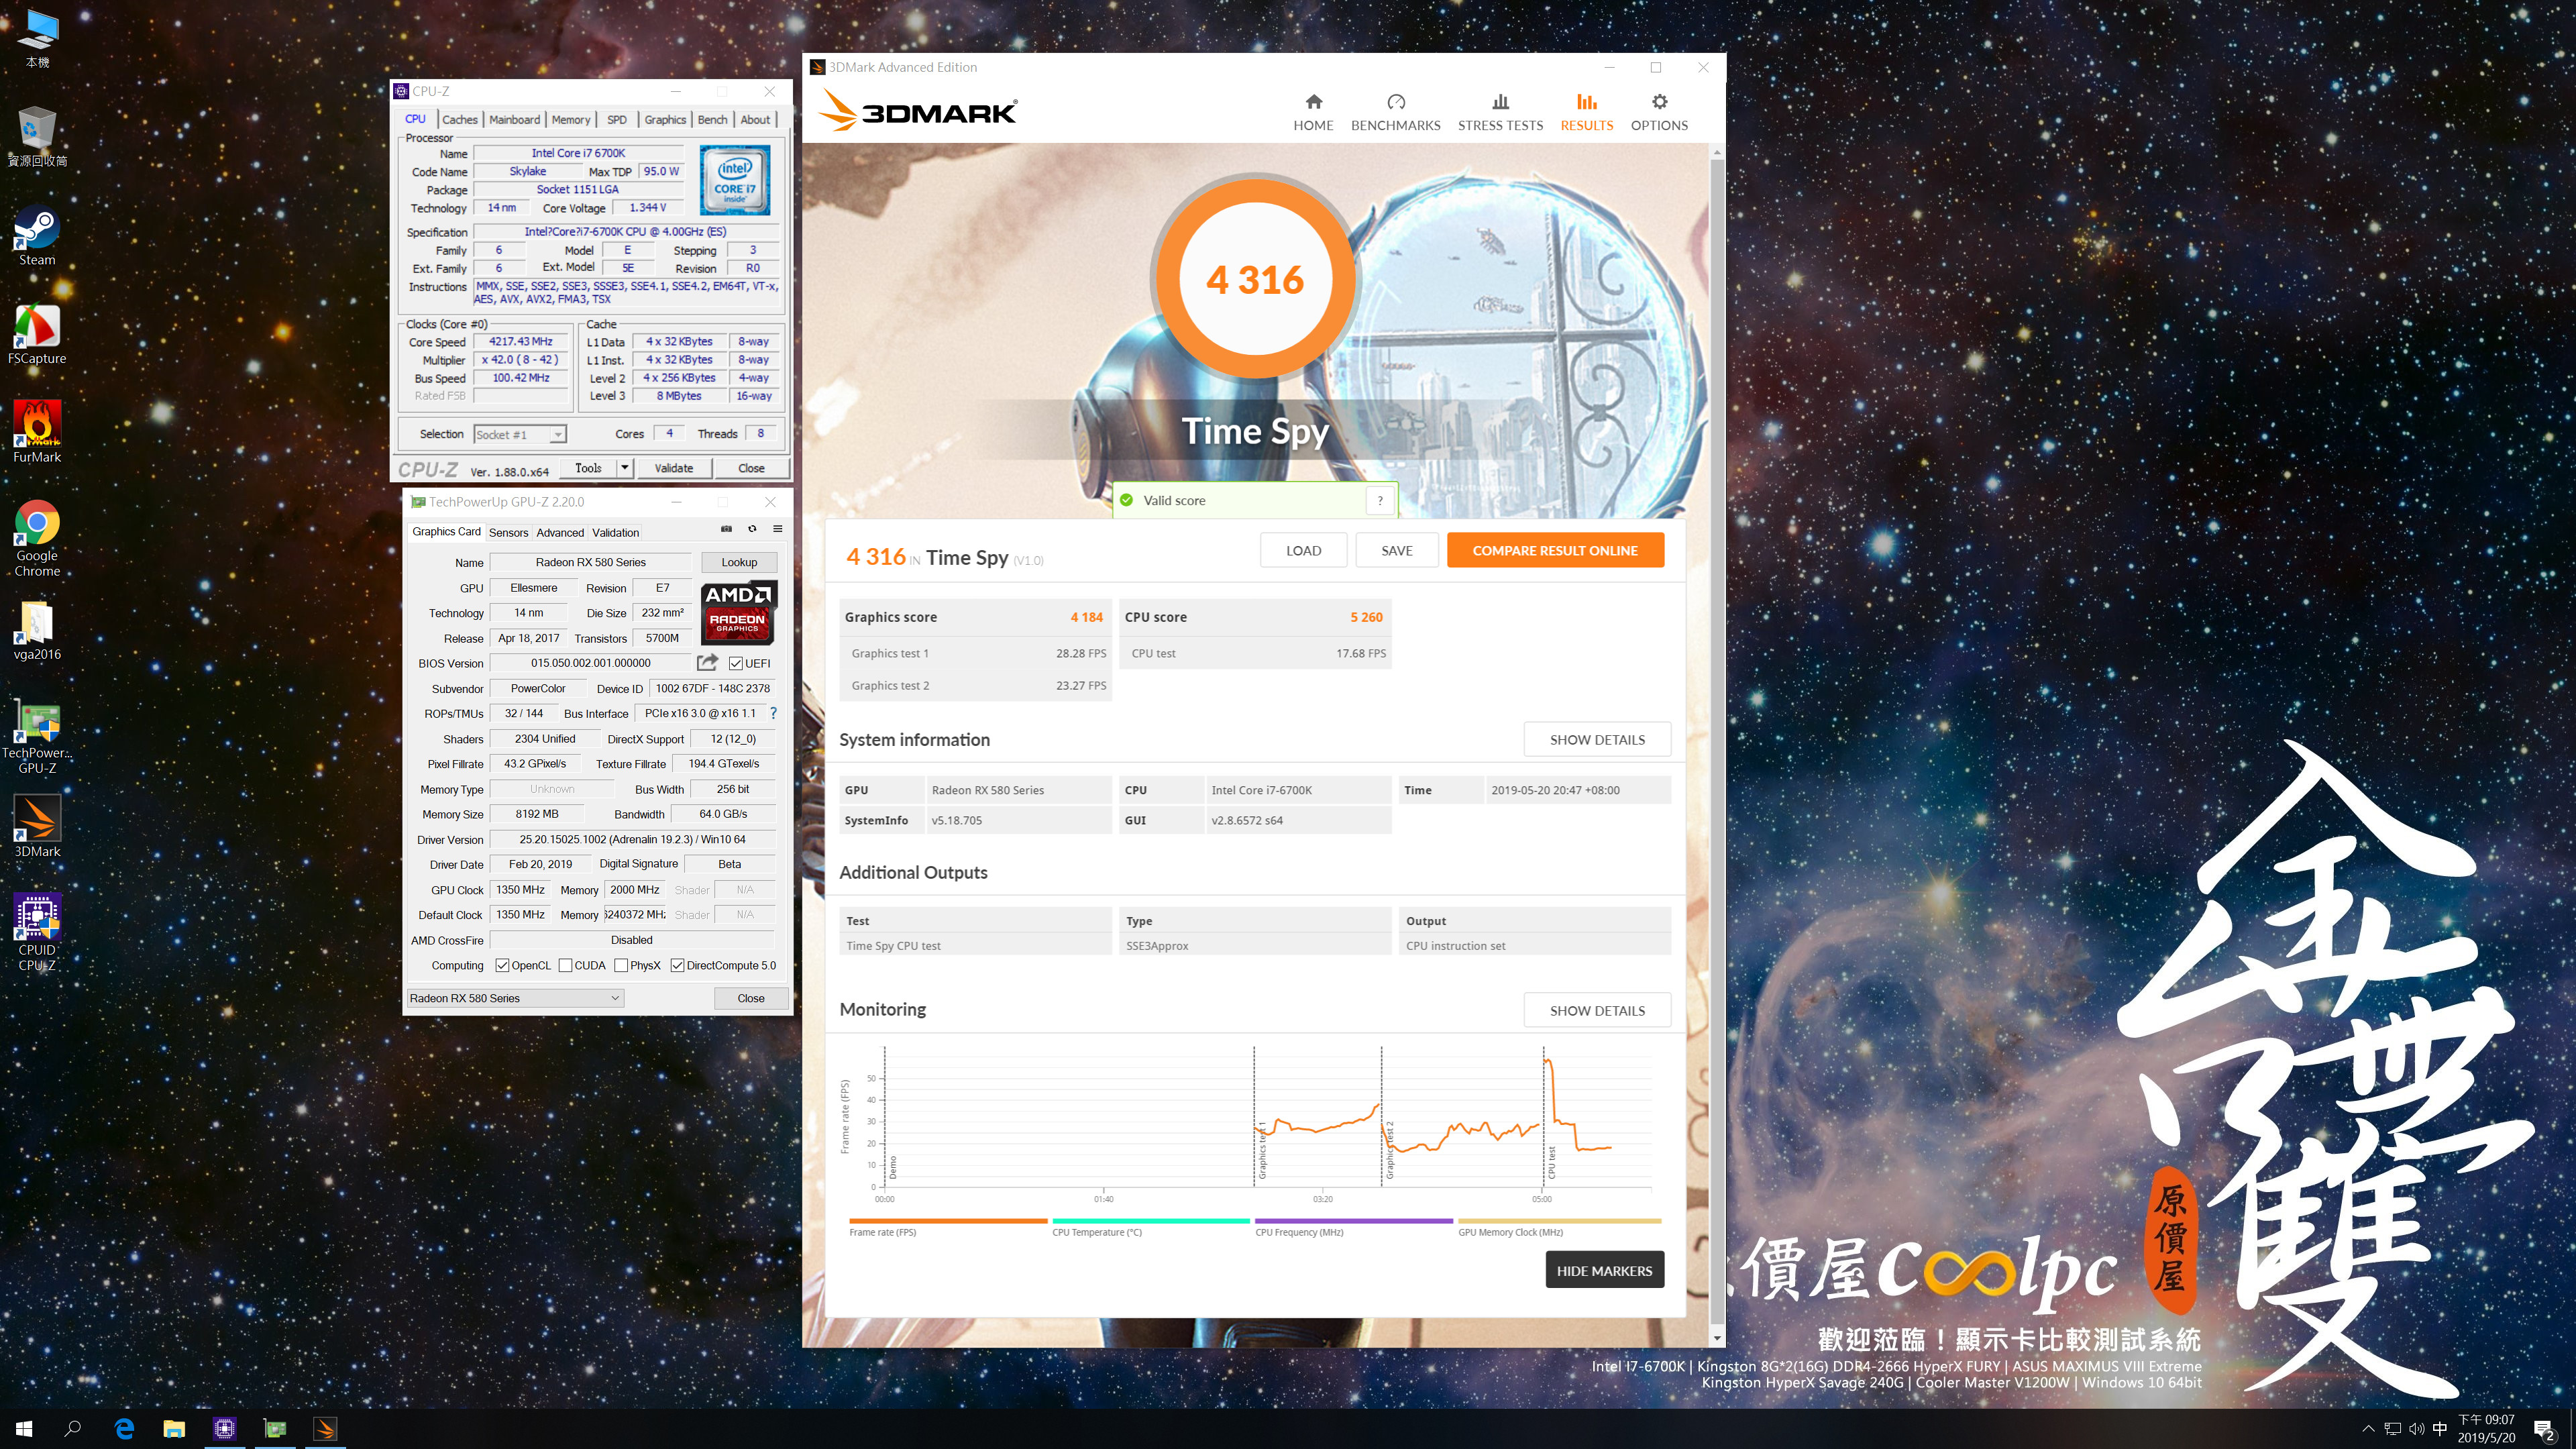Go to 3DMark HOME page
Image resolution: width=2576 pixels, height=1449 pixels.
1313,113
